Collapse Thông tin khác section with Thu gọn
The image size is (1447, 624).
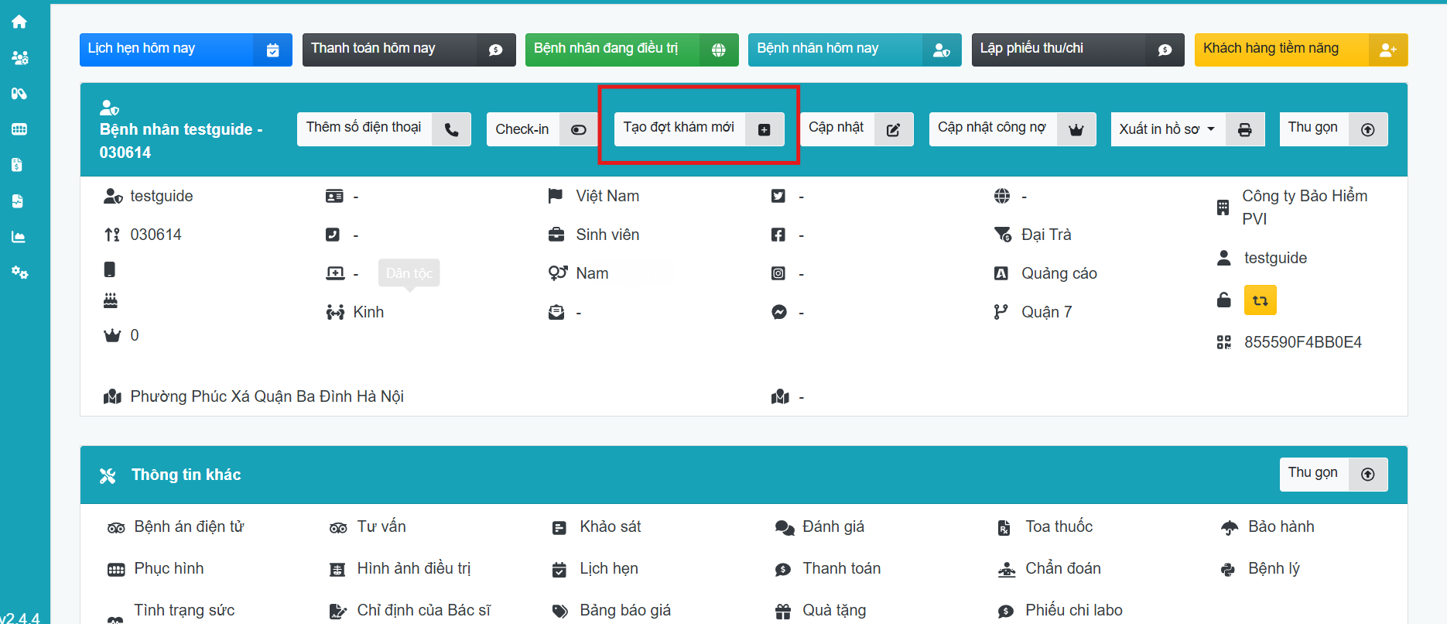point(1332,474)
